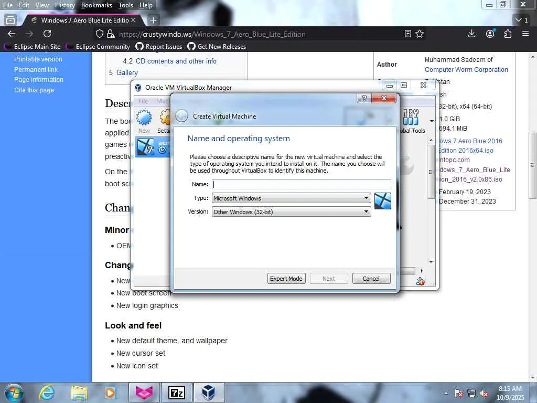This screenshot has height=403, width=537.
Task: Click Page information sidebar link
Action: click(39, 80)
